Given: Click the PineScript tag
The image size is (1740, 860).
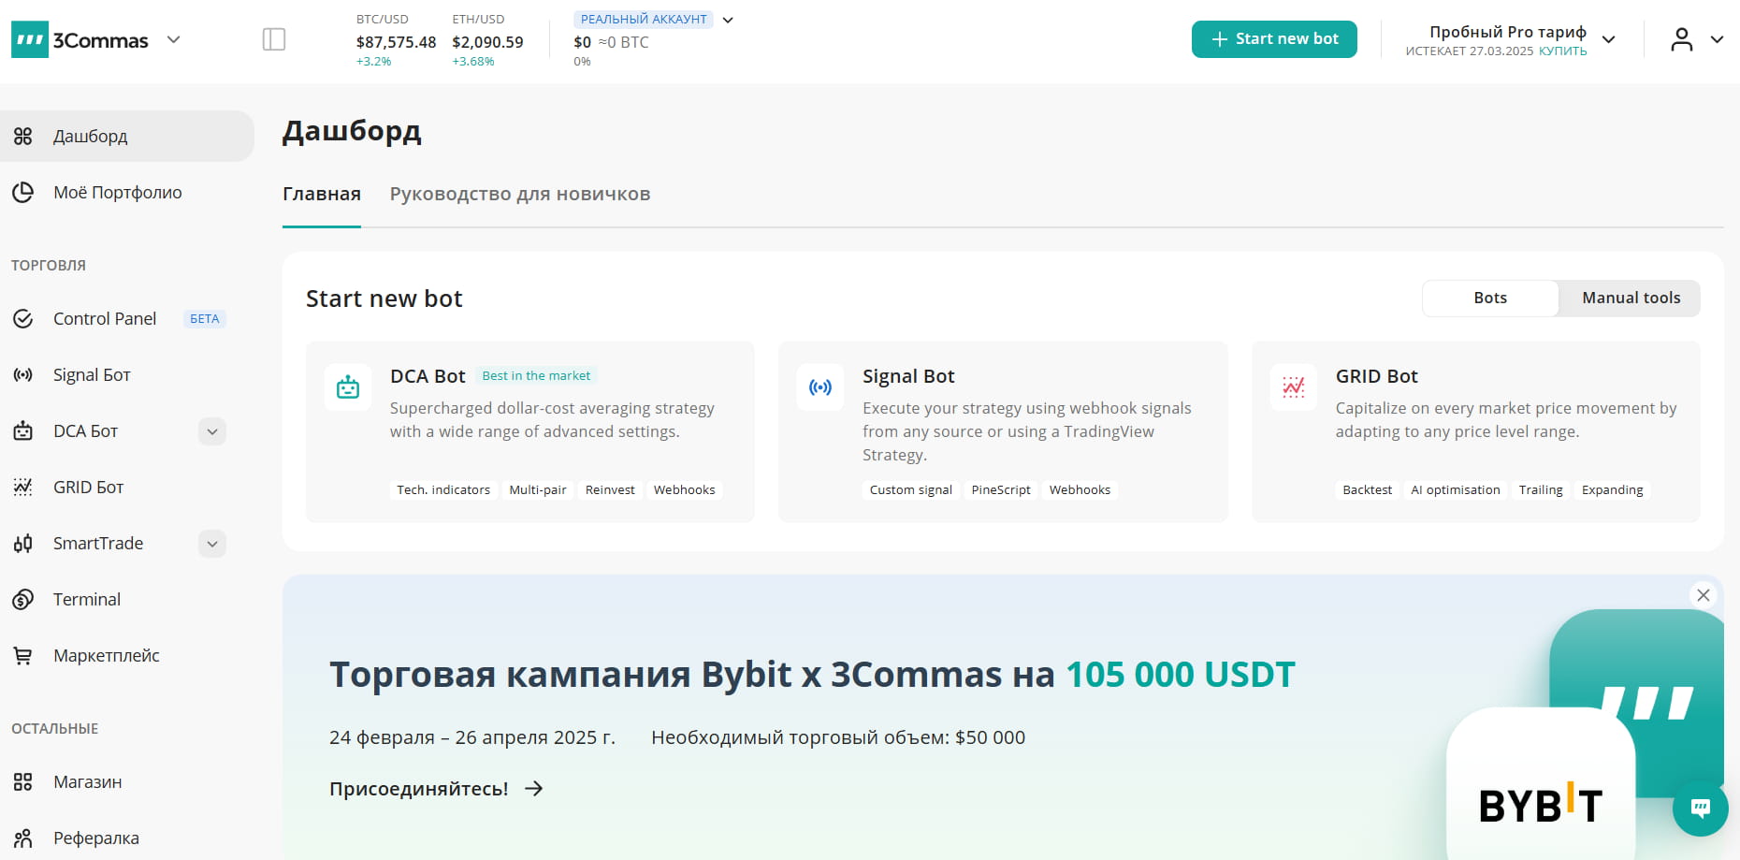Looking at the screenshot, I should tap(1001, 490).
